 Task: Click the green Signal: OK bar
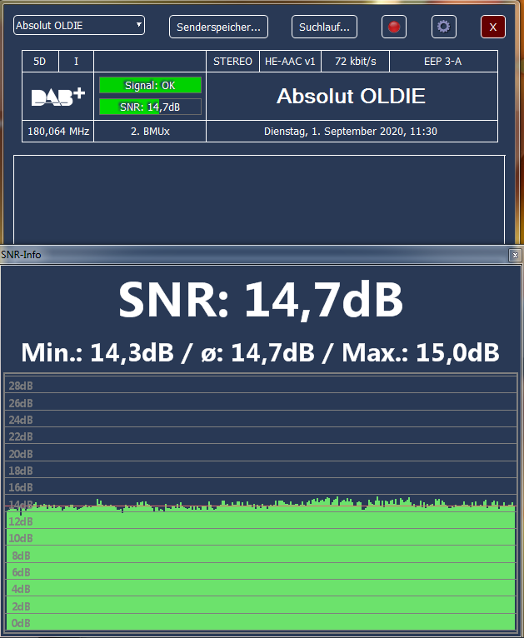pyautogui.click(x=150, y=85)
